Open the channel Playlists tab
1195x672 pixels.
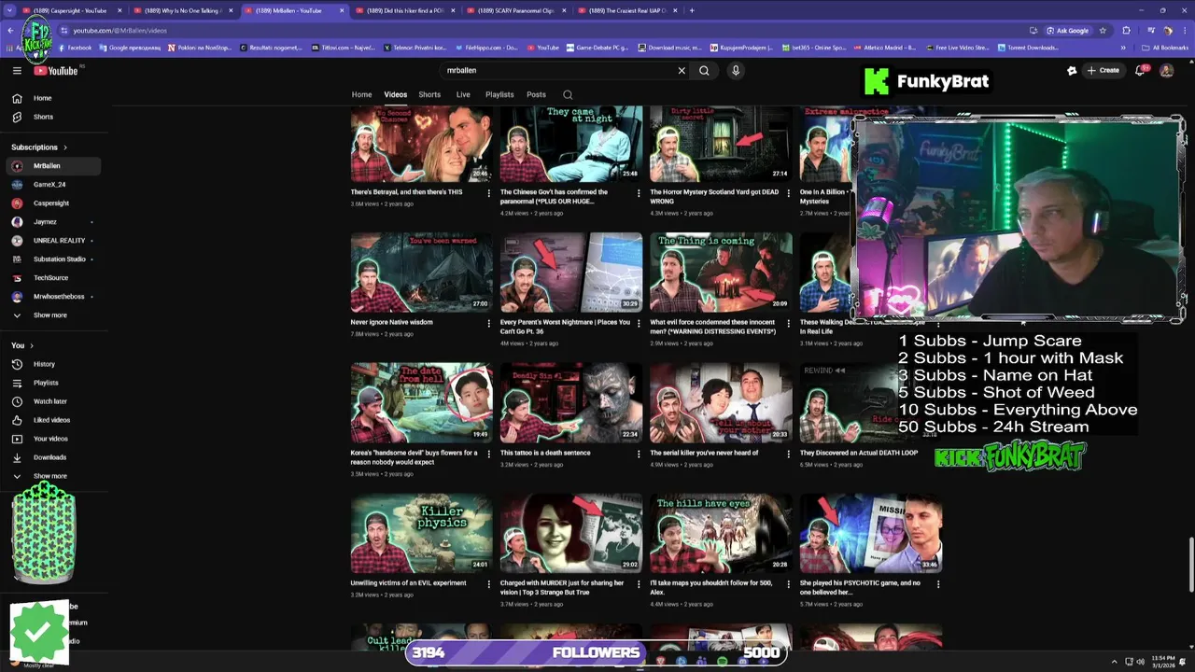[x=499, y=94]
